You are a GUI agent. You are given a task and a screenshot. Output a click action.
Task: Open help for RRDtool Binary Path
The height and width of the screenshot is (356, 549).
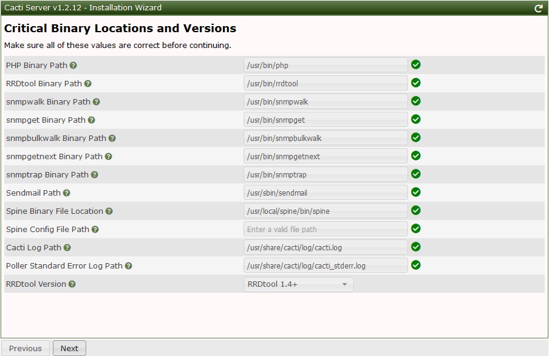(88, 84)
